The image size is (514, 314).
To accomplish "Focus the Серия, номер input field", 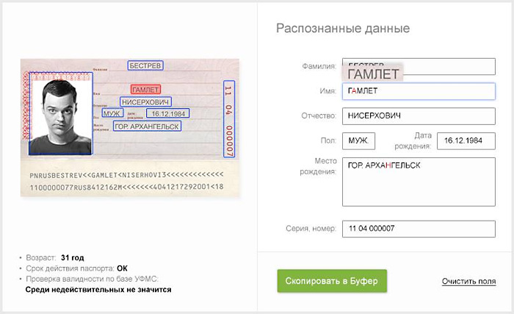I will 419,228.
